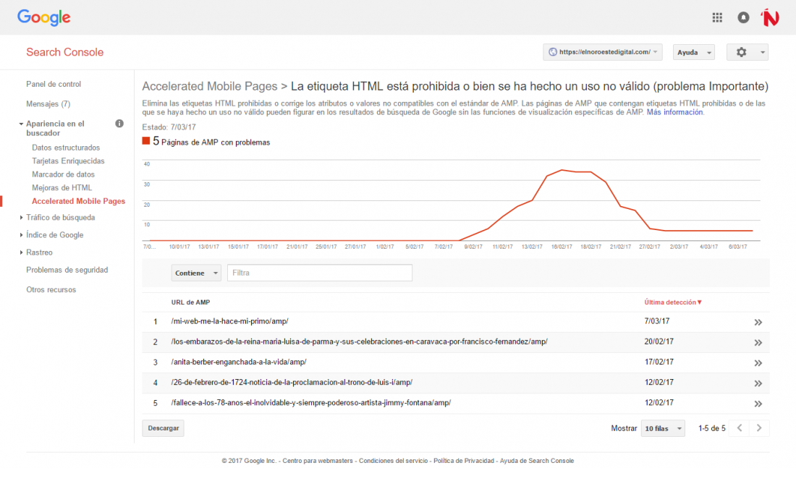
Task: Open the settings gear icon
Action: pos(741,52)
